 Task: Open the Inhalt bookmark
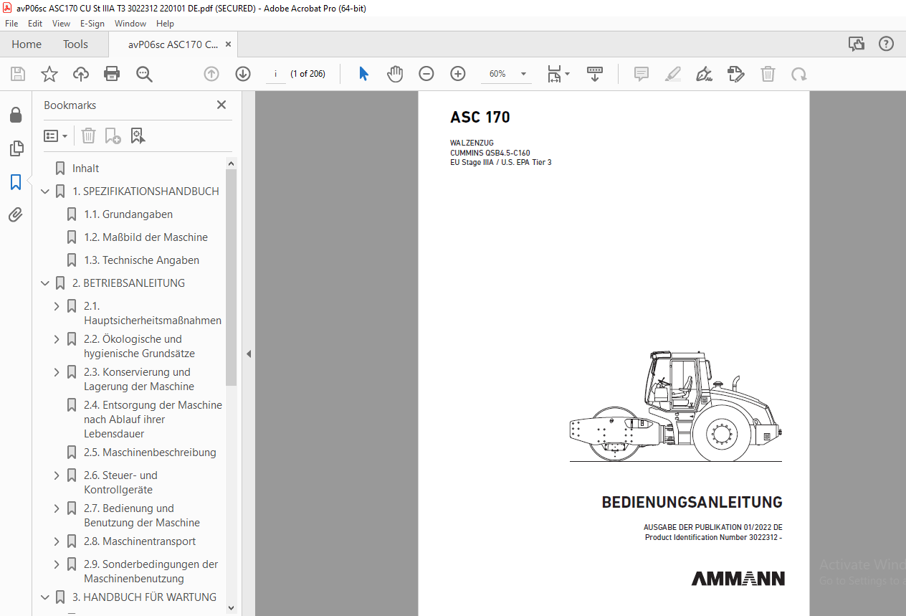tap(86, 169)
